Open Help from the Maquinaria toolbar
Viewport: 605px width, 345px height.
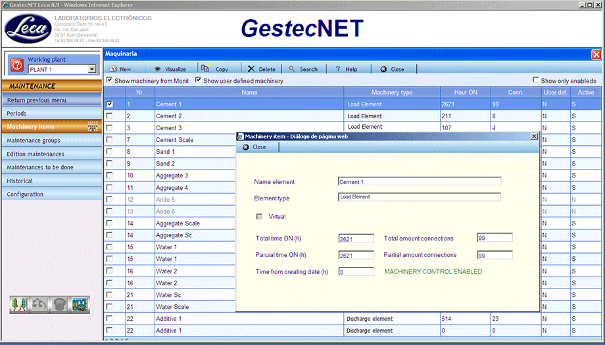coord(346,69)
